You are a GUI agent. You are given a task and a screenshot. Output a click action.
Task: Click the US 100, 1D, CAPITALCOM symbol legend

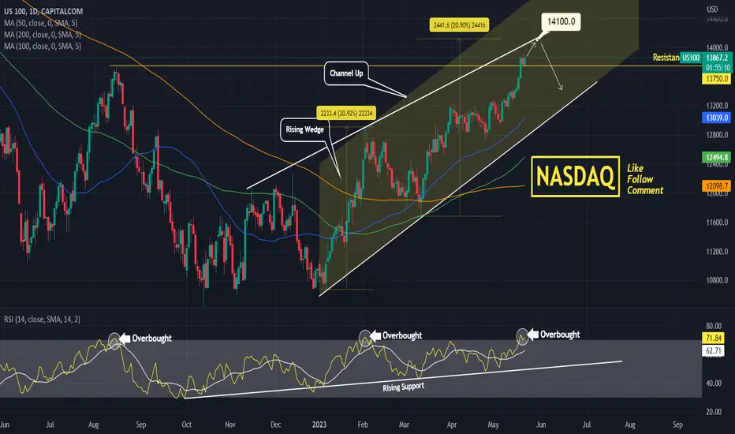click(43, 11)
